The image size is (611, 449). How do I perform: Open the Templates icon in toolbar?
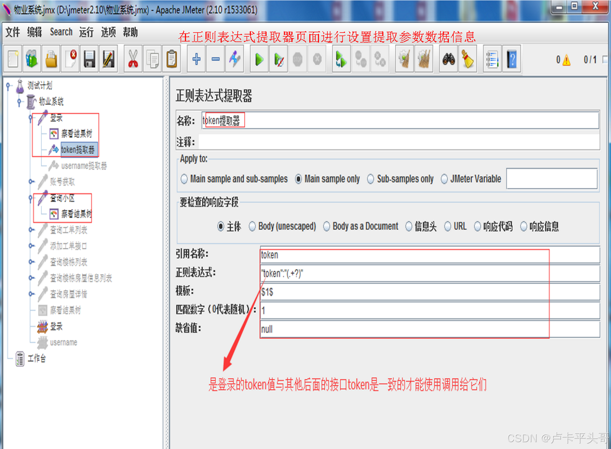tap(32, 59)
